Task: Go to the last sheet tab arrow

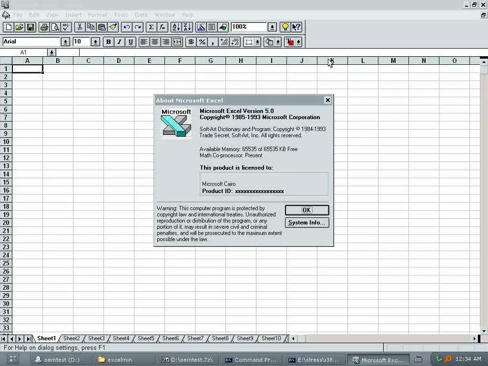Action: (28, 339)
